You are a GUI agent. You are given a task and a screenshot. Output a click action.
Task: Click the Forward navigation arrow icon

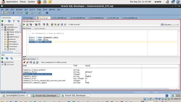coord(32,13)
